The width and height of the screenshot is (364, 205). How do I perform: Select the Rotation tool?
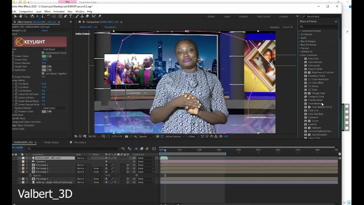[49, 16]
